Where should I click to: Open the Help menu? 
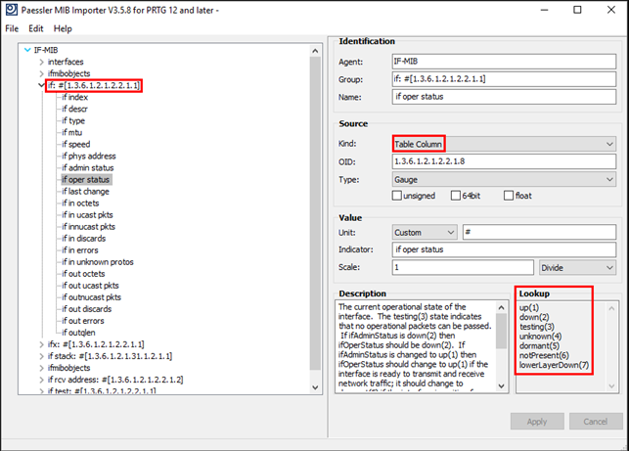pos(63,28)
